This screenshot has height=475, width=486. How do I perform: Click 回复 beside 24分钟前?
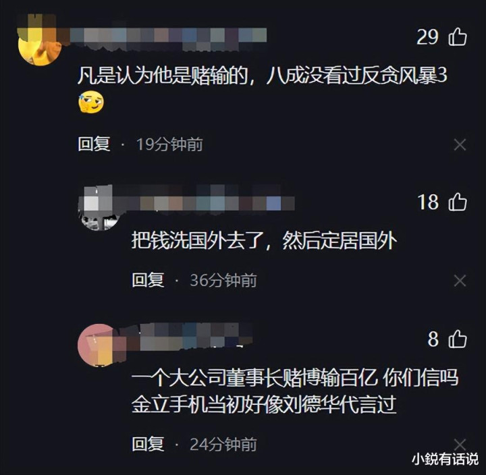(148, 444)
